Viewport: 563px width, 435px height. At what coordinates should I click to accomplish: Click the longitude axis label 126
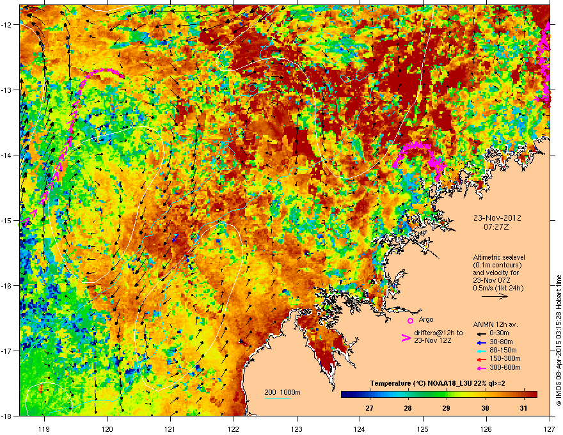click(486, 429)
